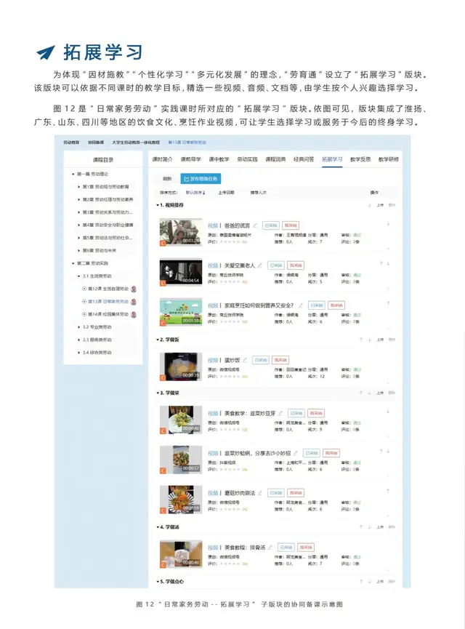
Task: Edit icon next to 蘑菇炒肉做法
Action: (260, 492)
